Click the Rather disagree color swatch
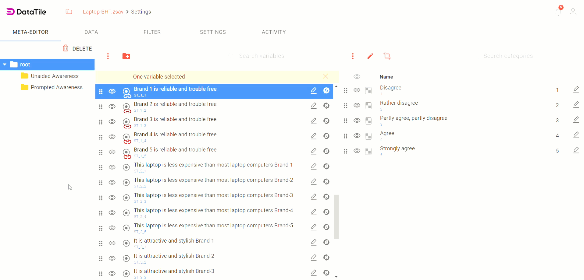Screen dimensions: 584x280 [368, 106]
